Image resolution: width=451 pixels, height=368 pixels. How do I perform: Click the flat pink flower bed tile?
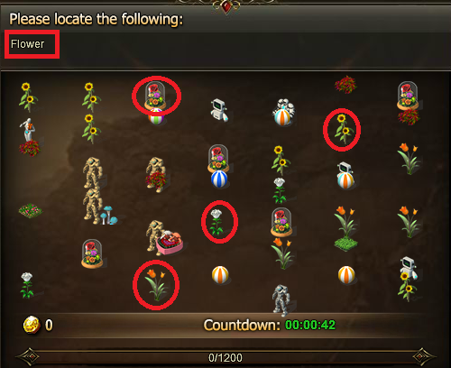(30, 210)
